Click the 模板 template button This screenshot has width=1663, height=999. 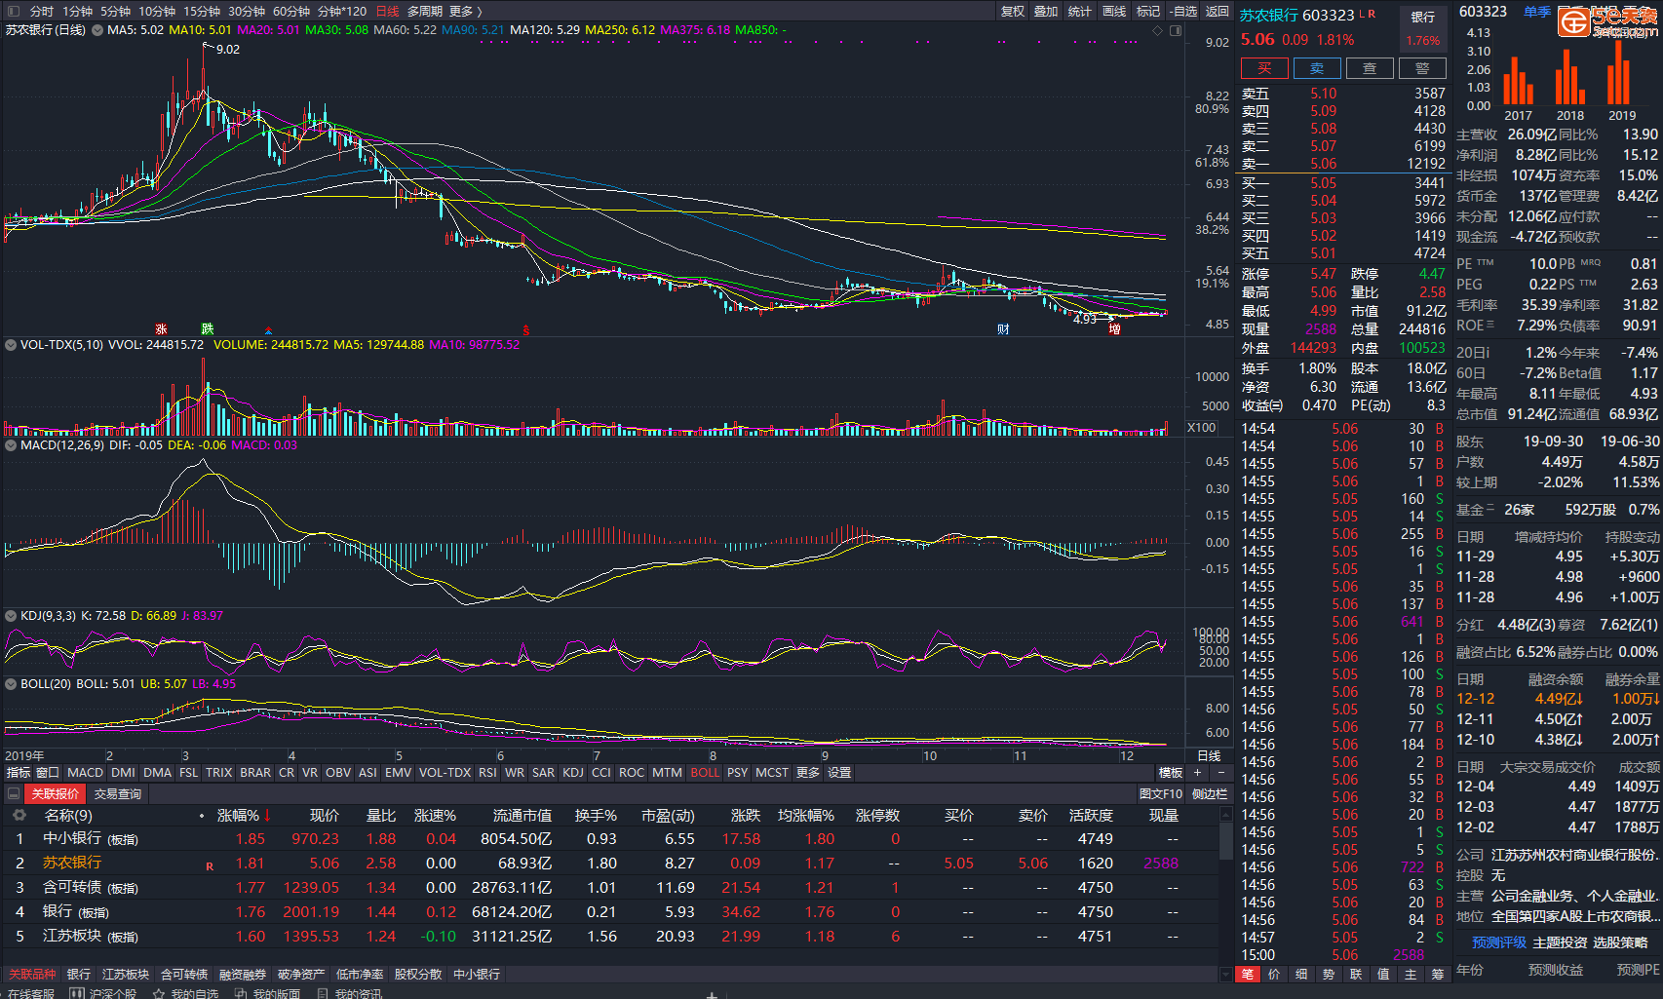[x=1171, y=772]
